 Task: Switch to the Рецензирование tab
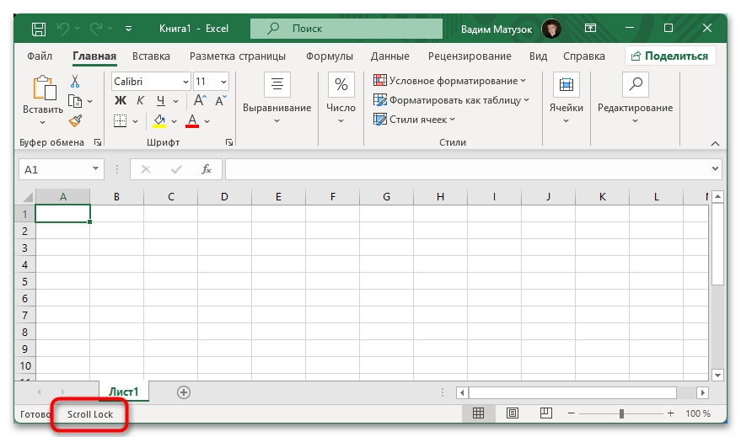pos(470,56)
